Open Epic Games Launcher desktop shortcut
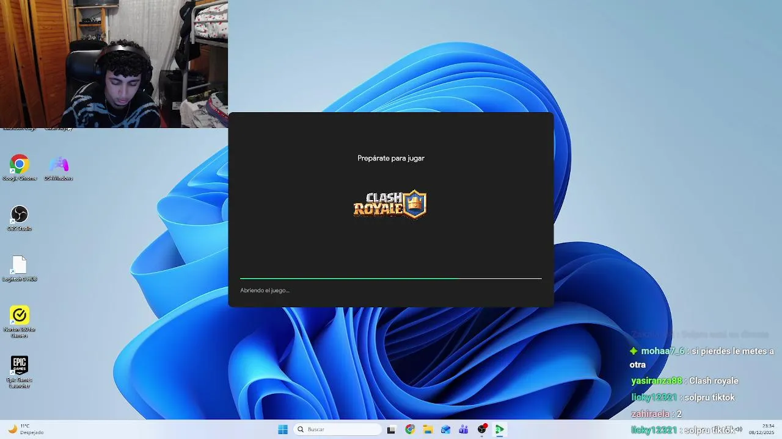 point(20,372)
